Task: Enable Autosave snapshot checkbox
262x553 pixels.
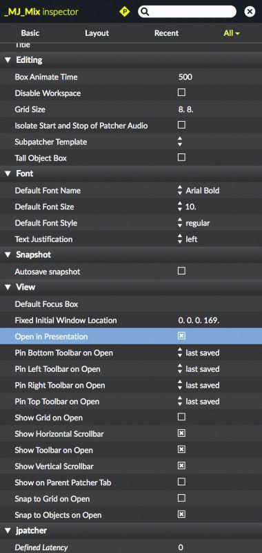Action: coord(181,271)
